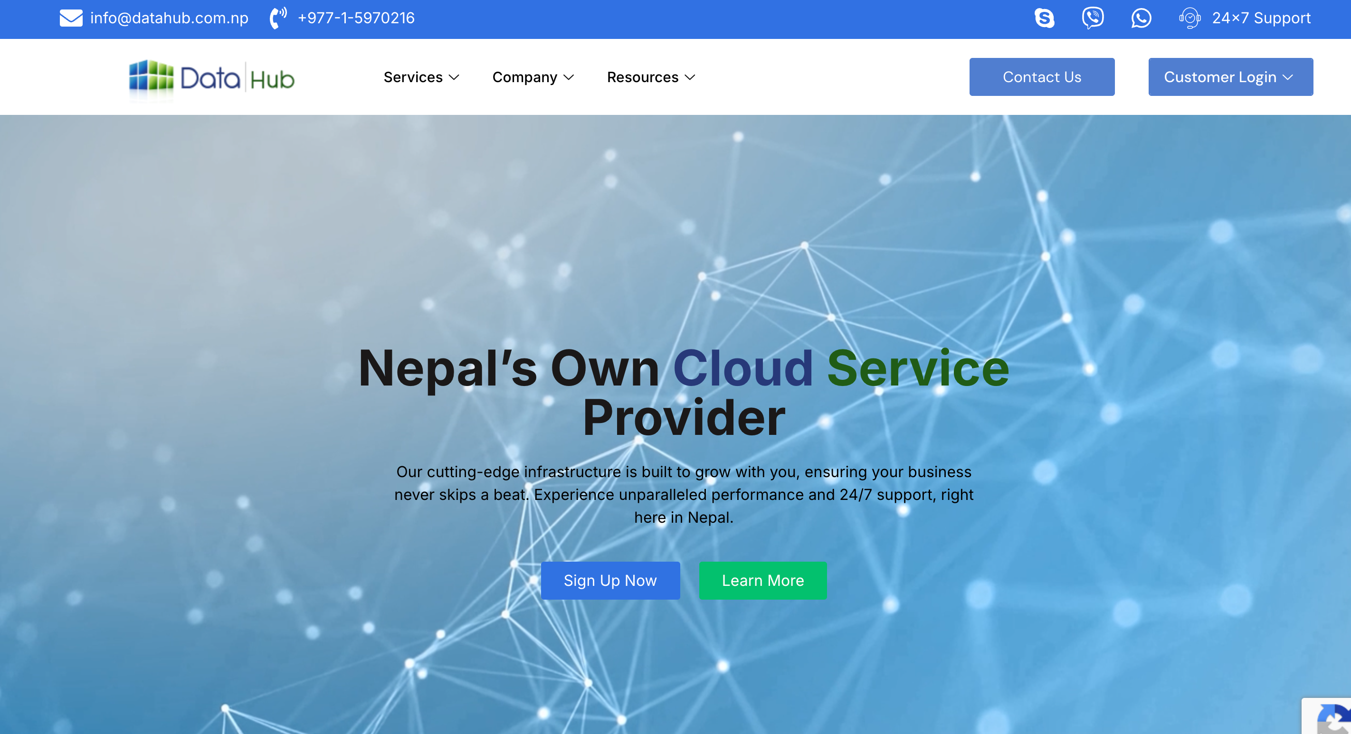Viewport: 1351px width, 734px height.
Task: Expand the Services dropdown chevron
Action: [x=454, y=77]
